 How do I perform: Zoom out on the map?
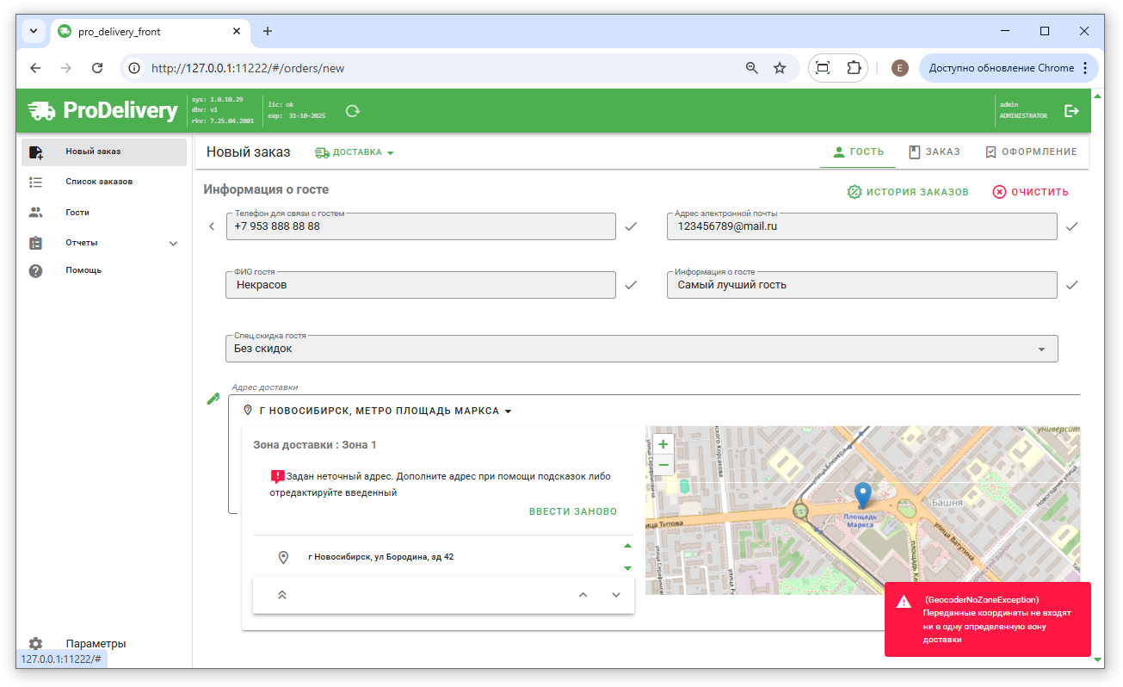663,465
